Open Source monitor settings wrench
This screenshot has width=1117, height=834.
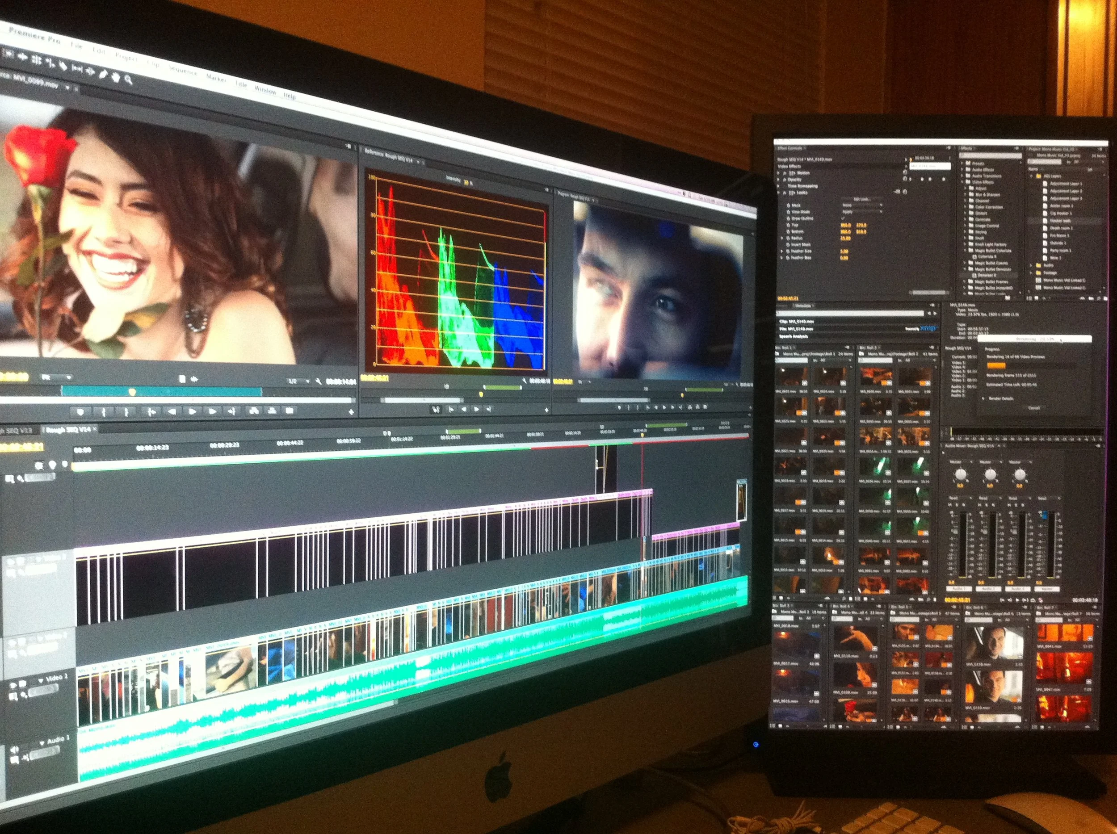tap(319, 381)
